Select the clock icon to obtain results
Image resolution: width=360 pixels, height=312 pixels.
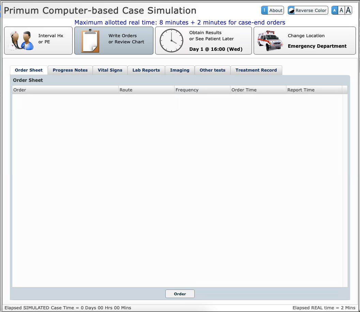point(172,41)
